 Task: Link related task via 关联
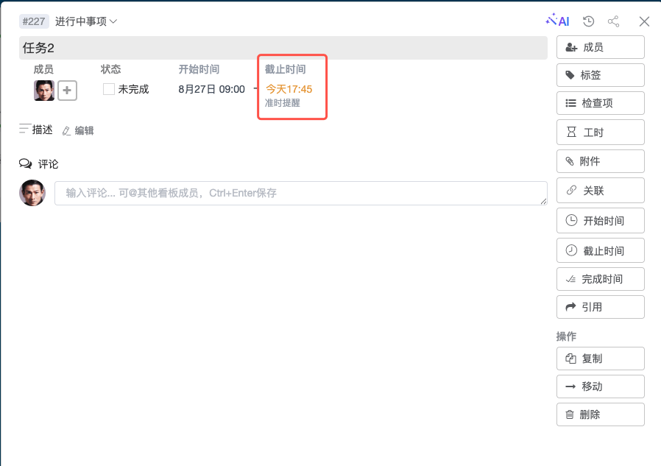tap(600, 191)
